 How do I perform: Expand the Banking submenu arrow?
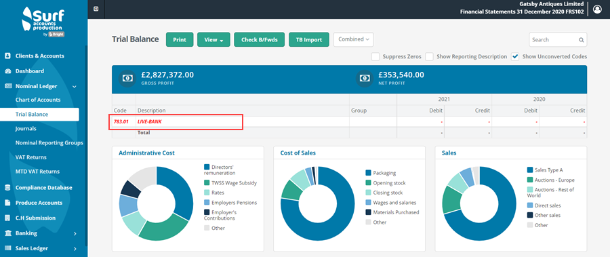pyautogui.click(x=75, y=234)
